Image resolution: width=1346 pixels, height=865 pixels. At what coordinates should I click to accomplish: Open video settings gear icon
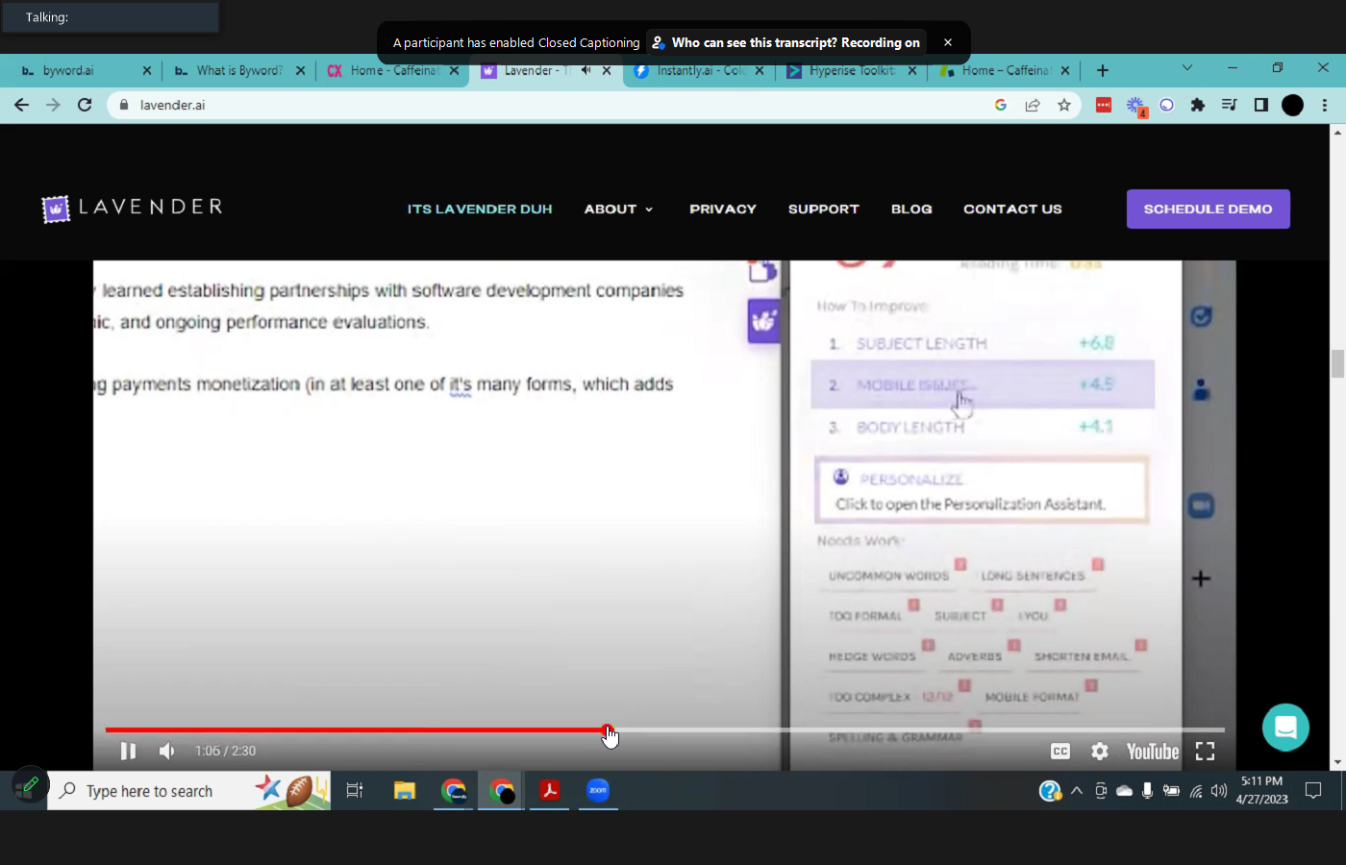click(x=1100, y=752)
